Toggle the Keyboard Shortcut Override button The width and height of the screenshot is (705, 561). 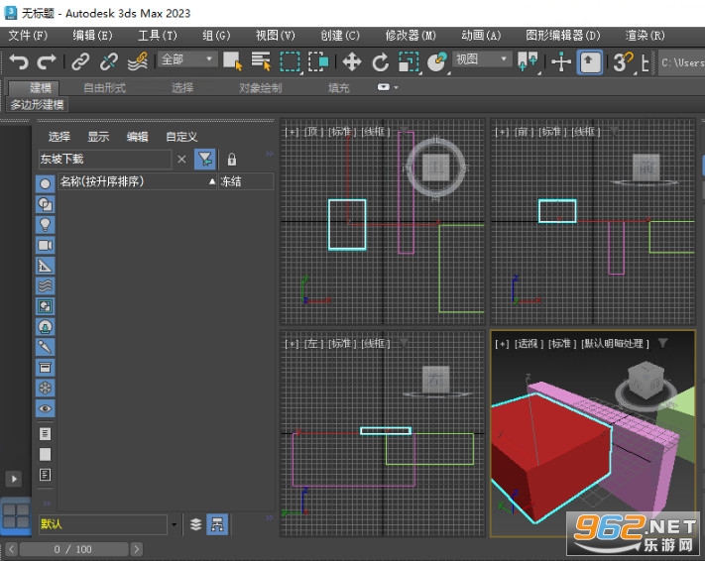589,62
